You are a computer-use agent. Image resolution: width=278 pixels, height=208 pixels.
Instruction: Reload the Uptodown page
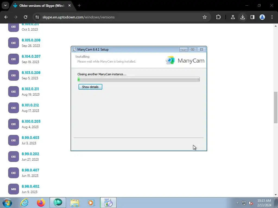pos(26,17)
